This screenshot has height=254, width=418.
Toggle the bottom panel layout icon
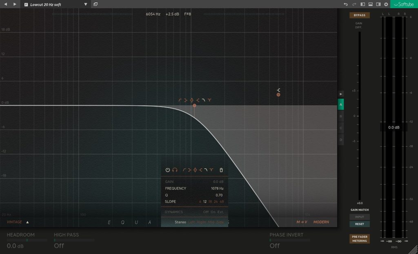371,4
